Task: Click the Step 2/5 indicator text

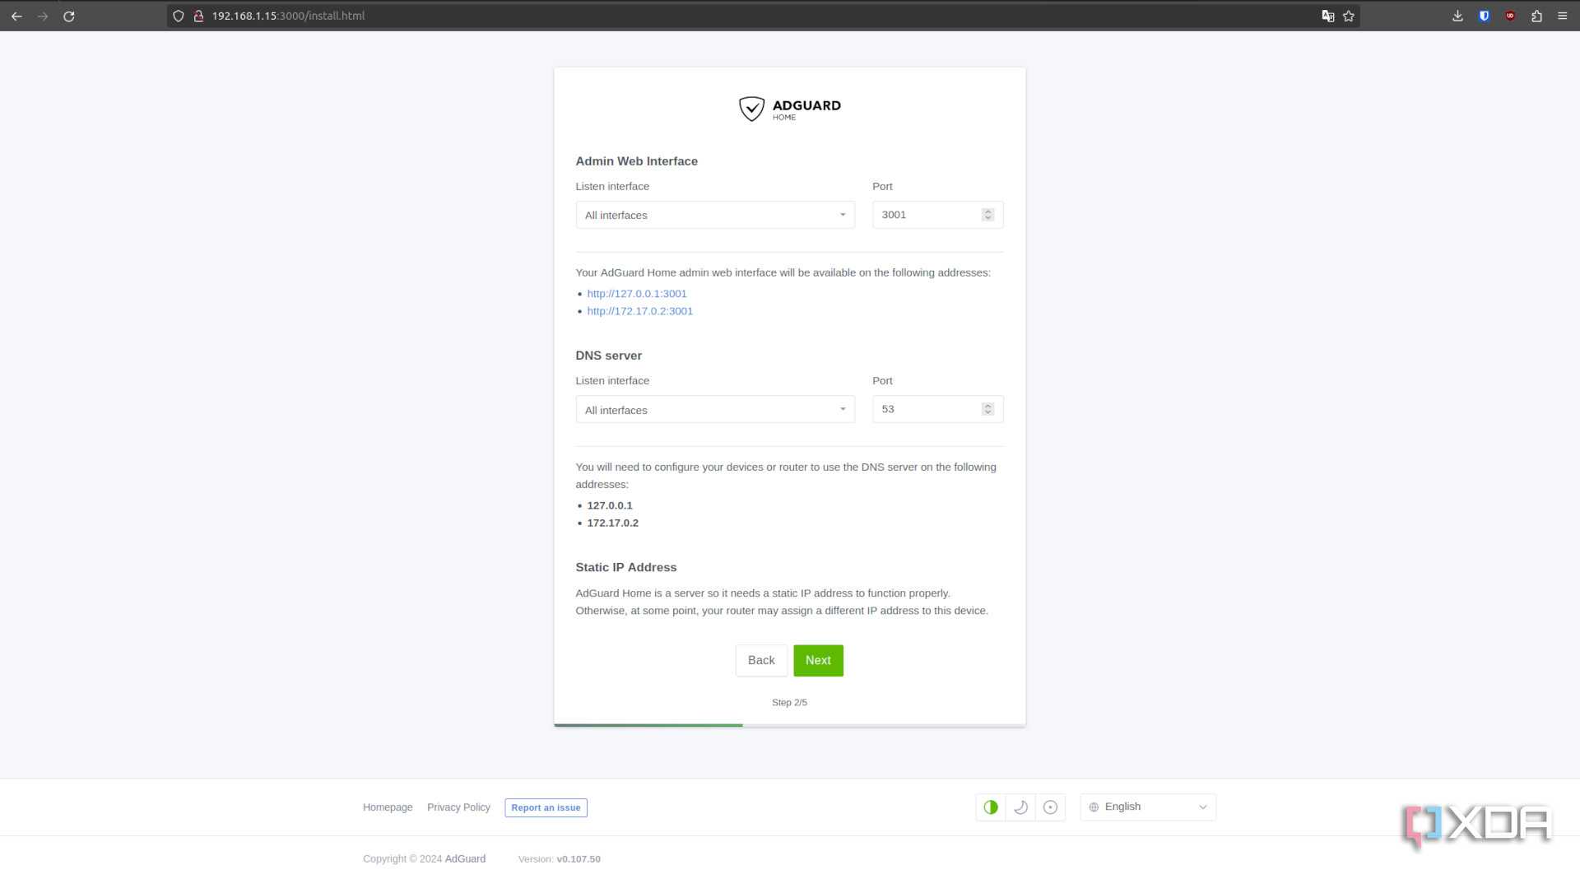Action: [789, 703]
